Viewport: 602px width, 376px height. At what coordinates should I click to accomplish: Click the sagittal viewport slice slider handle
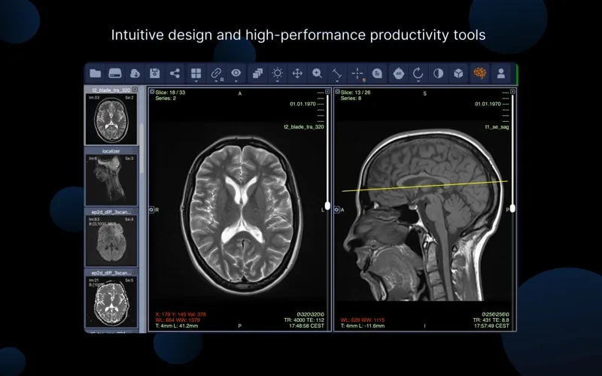(512, 208)
